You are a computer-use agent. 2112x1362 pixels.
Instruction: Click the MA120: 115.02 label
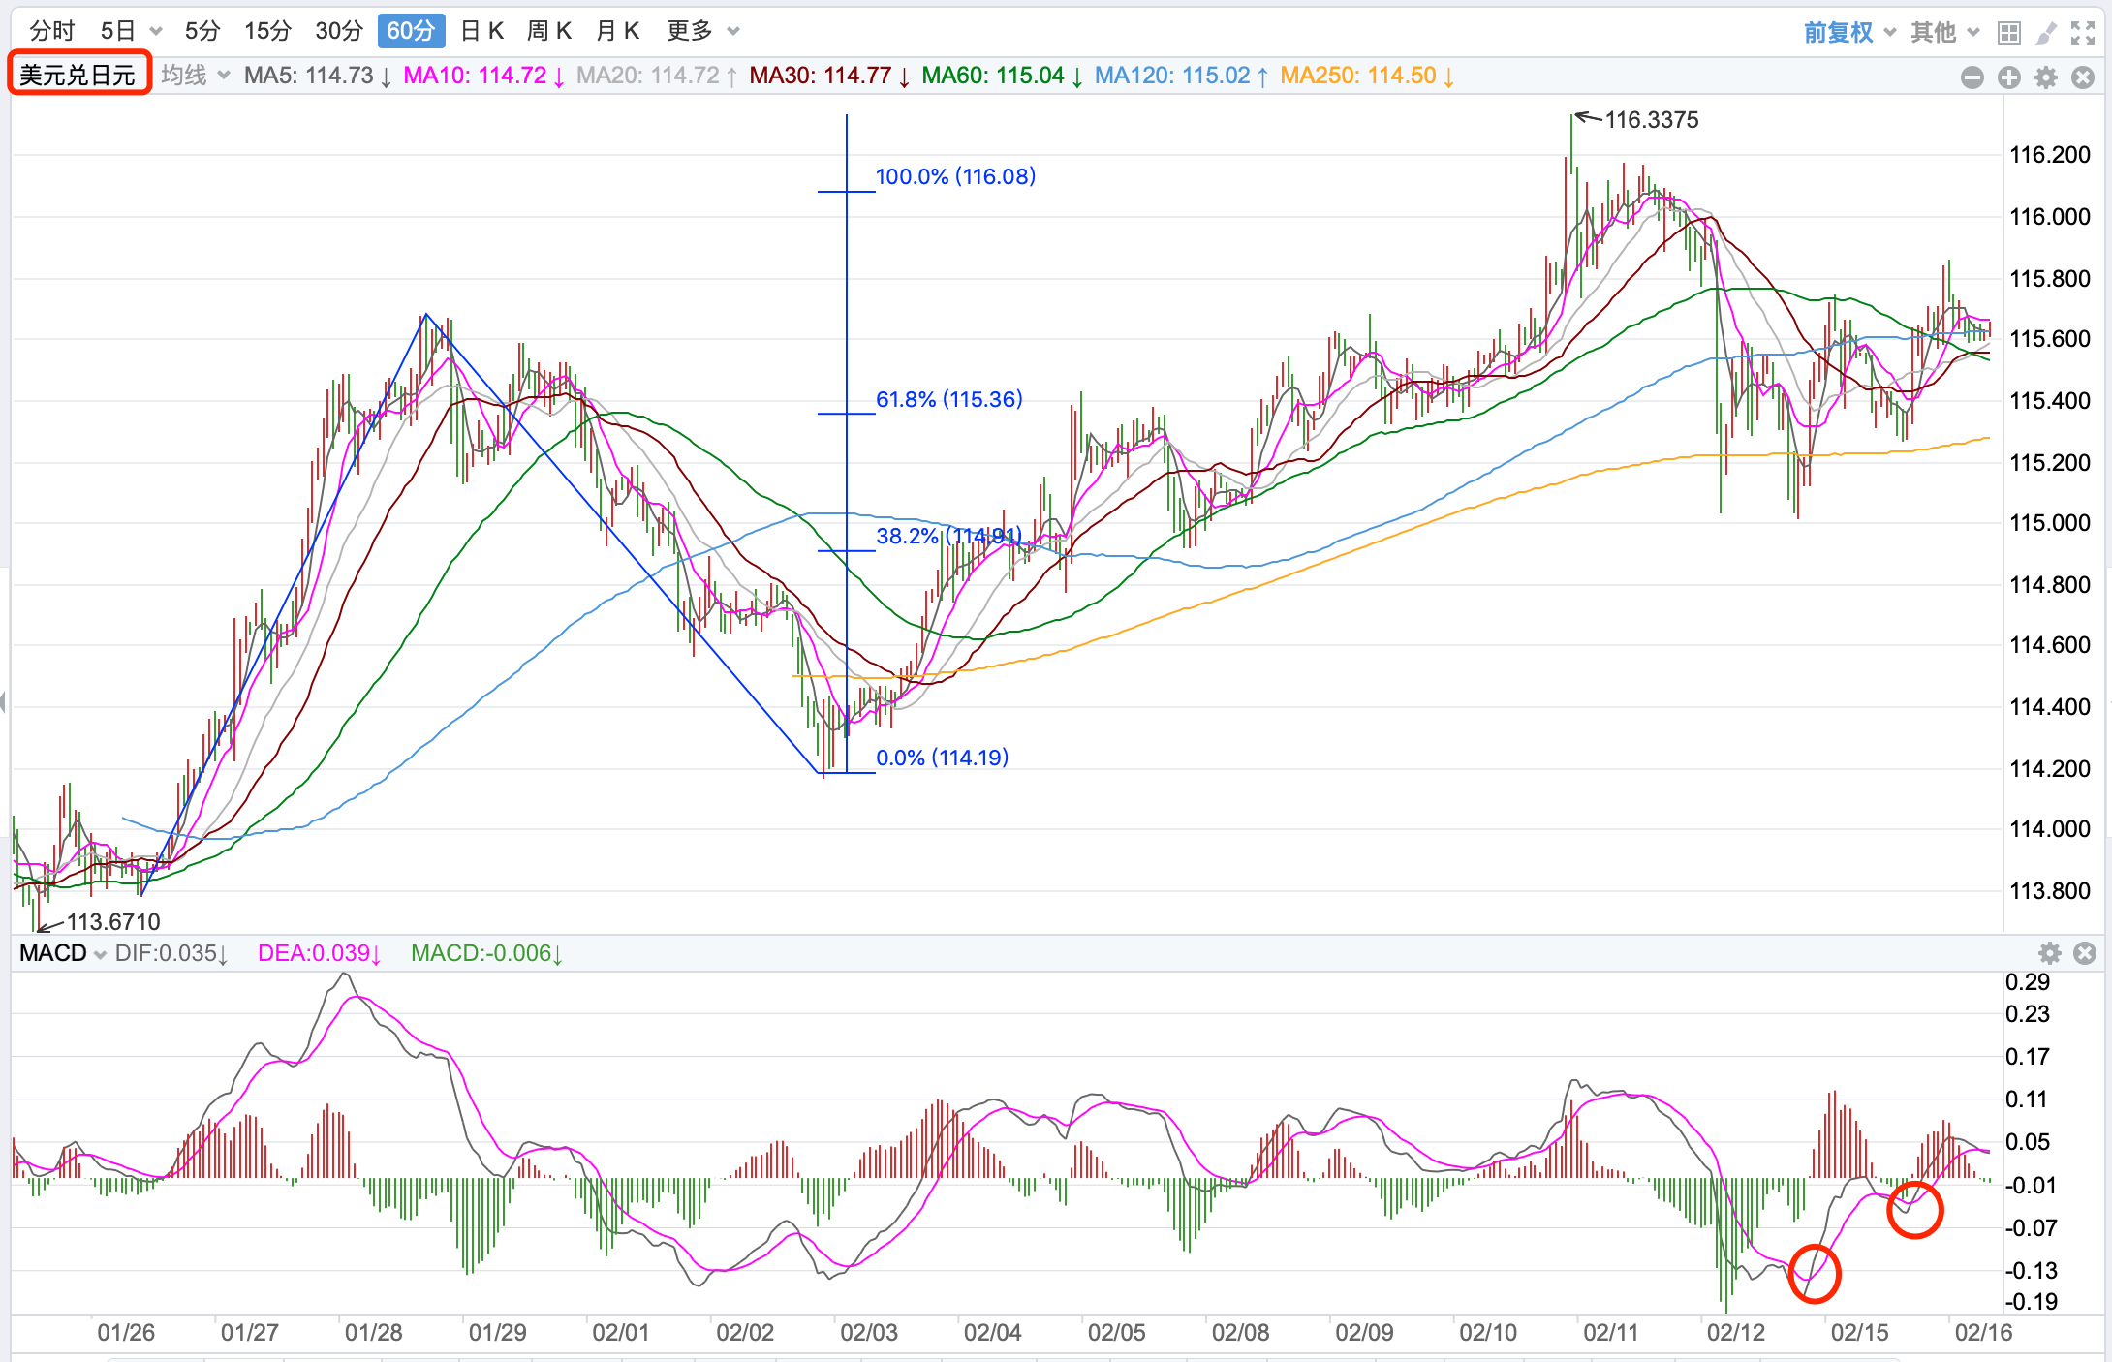tap(1182, 76)
